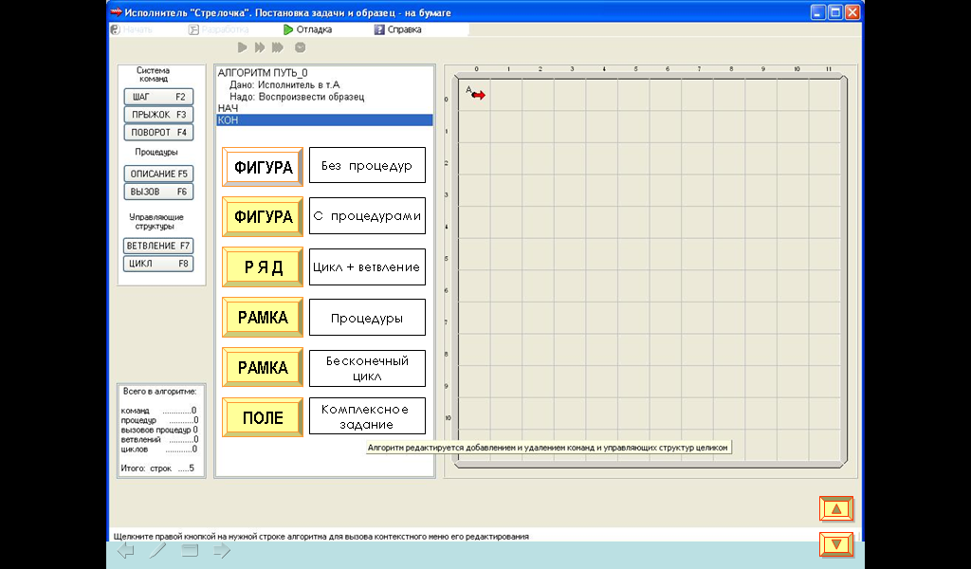Click the Бесконечный цикл description box

[x=367, y=368]
